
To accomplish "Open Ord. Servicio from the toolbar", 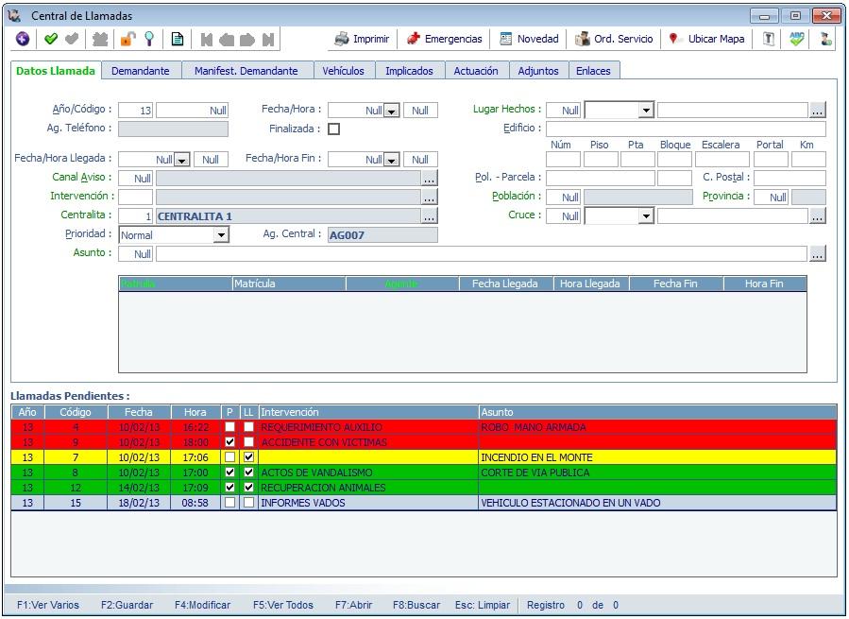I will tap(614, 39).
